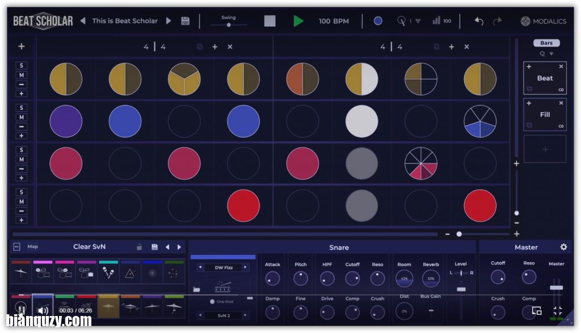Select the Fill pattern
This screenshot has width=581, height=333.
tap(545, 115)
